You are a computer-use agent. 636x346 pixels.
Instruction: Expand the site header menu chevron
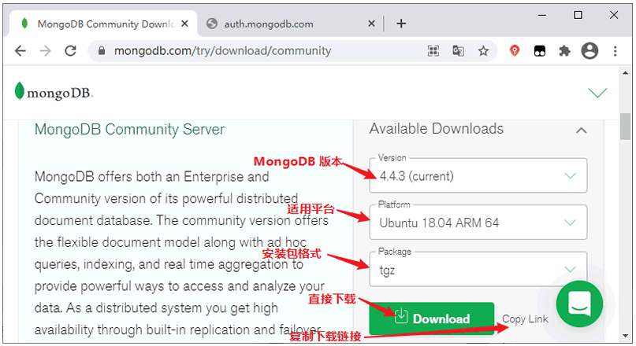tap(597, 93)
